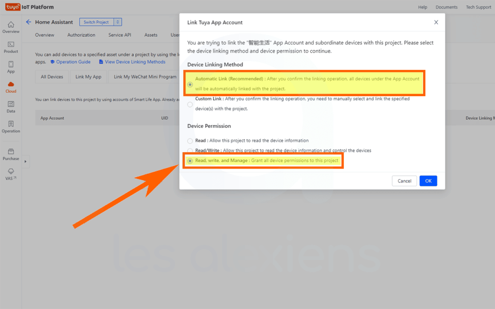Viewport: 495px width, 309px height.
Task: Switch to the project Overview tab
Action: click(x=44, y=35)
